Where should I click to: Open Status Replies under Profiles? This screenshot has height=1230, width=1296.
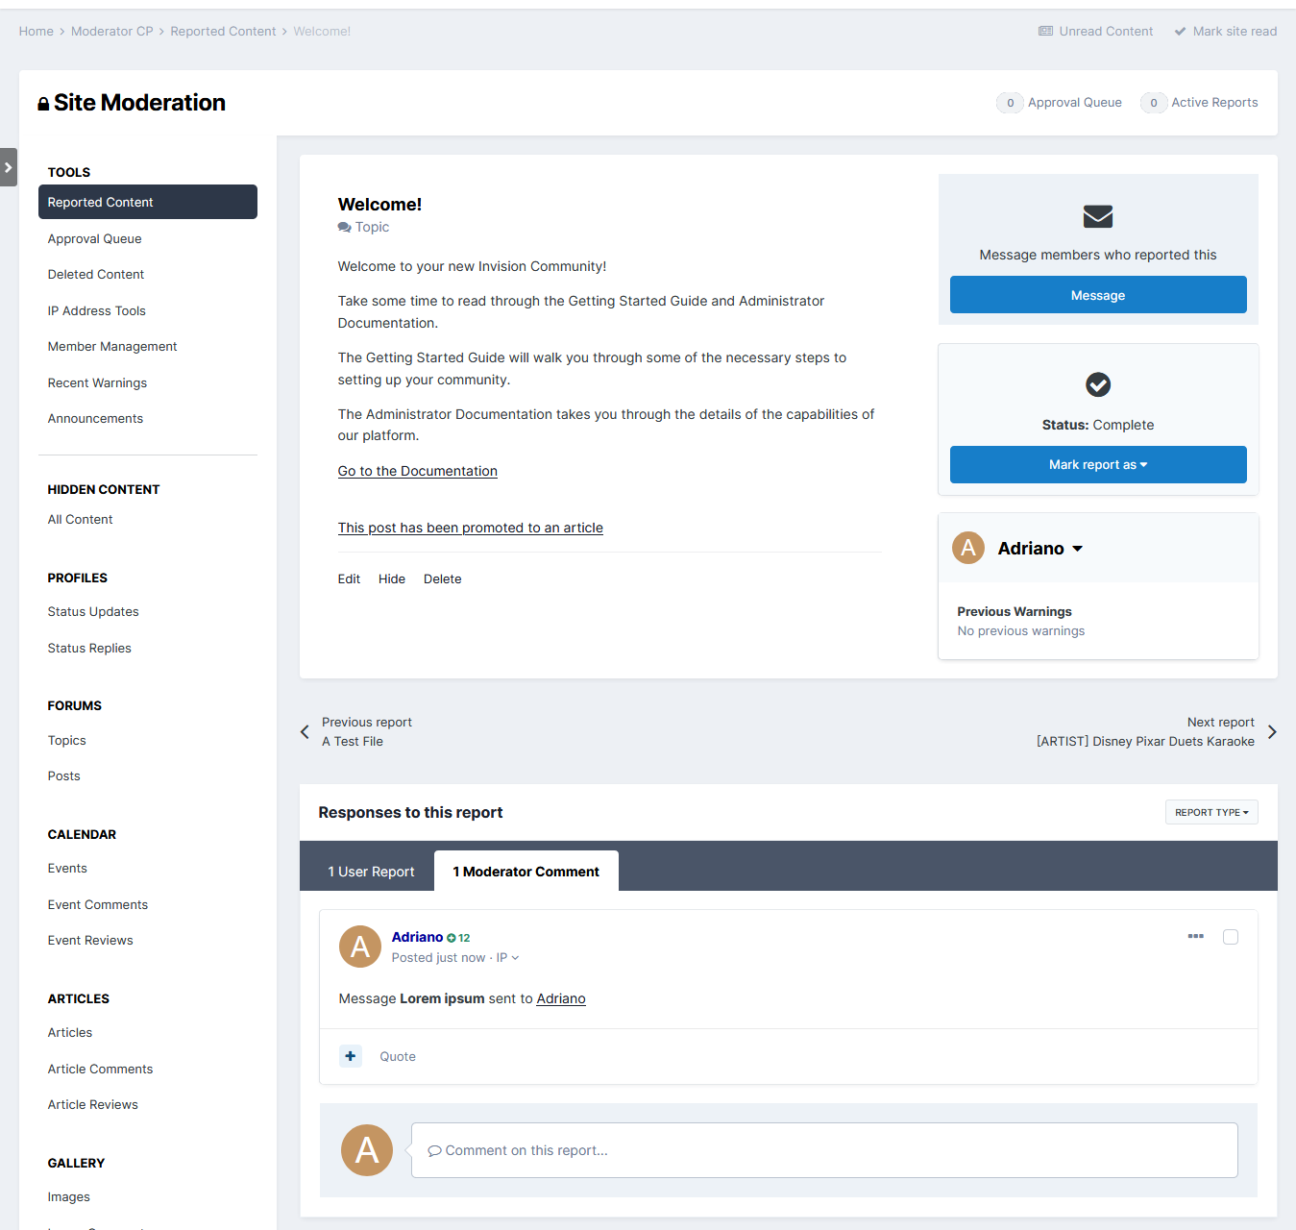(89, 649)
